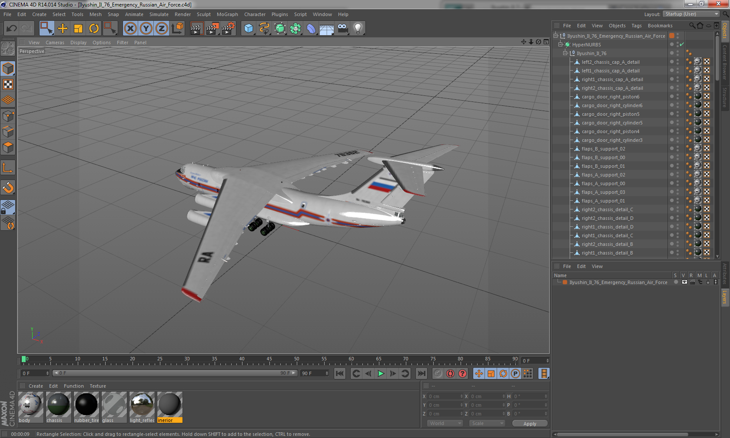Add floor environment object icon

327,29
